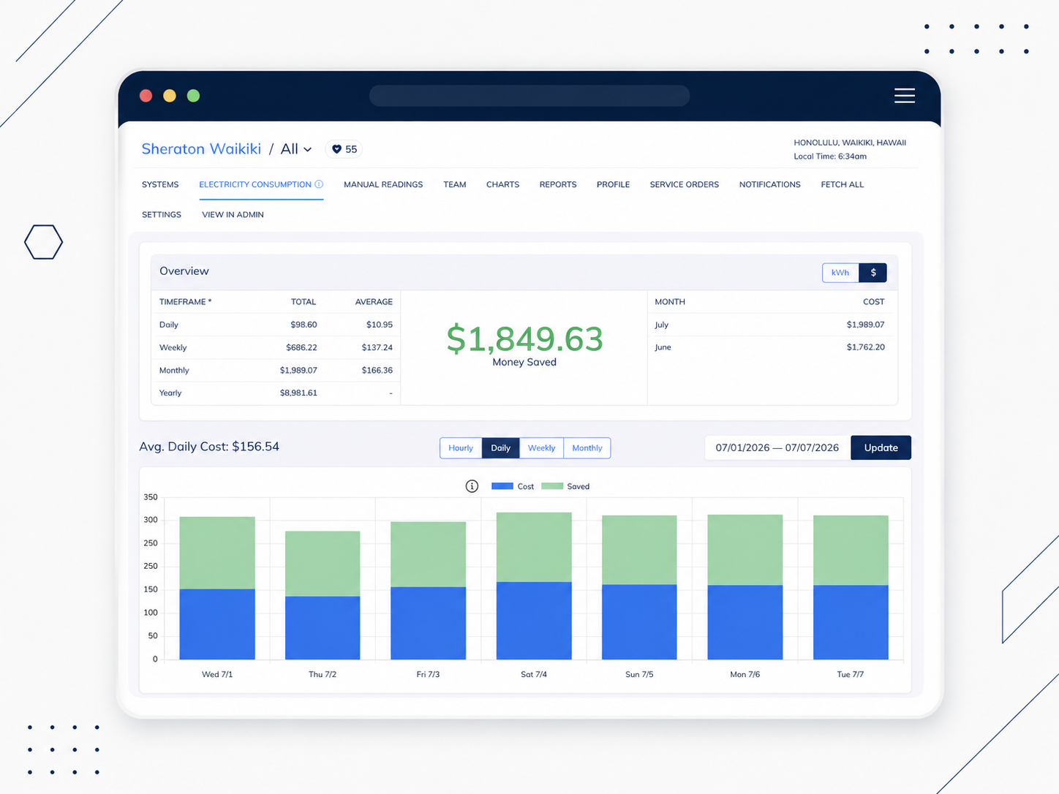Viewport: 1059px width, 794px height.
Task: Go to the Profile tab
Action: [x=613, y=185]
